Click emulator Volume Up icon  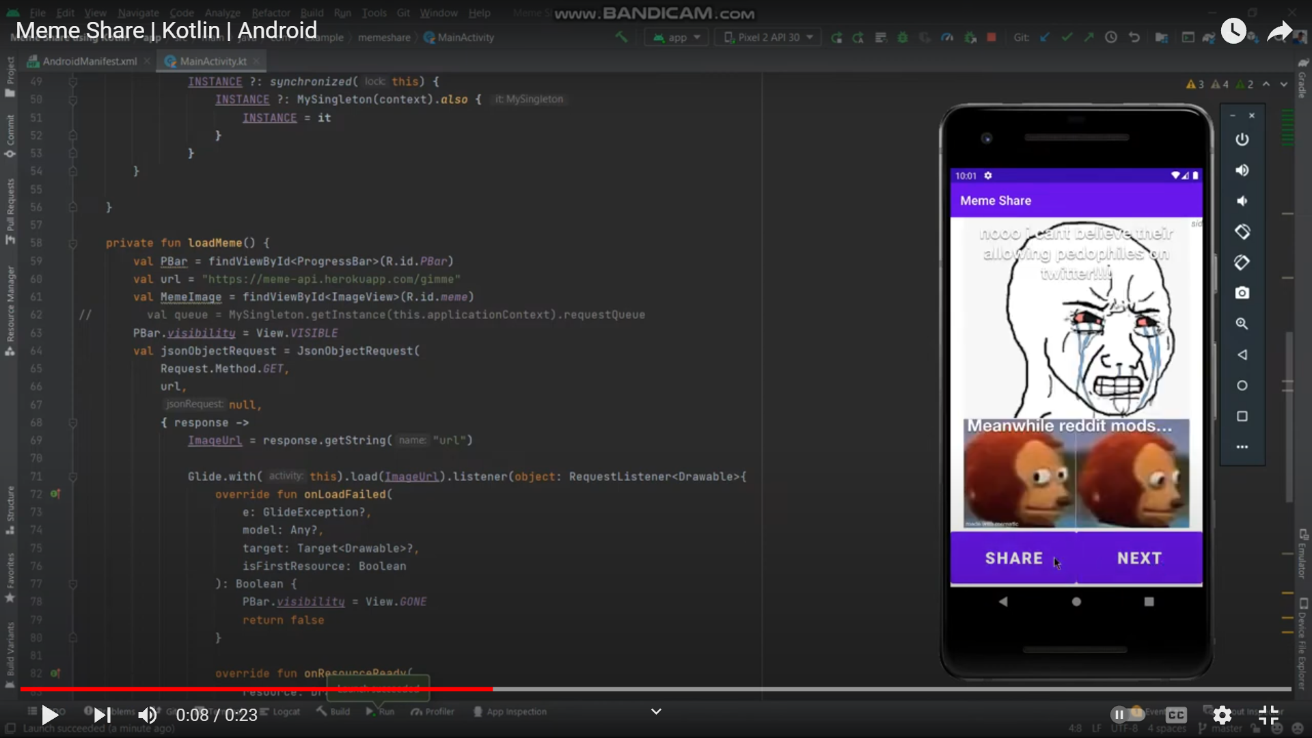(1242, 170)
